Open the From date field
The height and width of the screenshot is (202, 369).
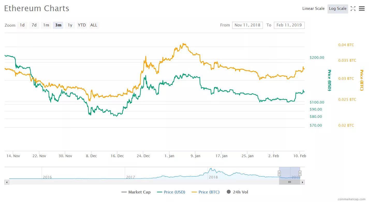pos(247,25)
